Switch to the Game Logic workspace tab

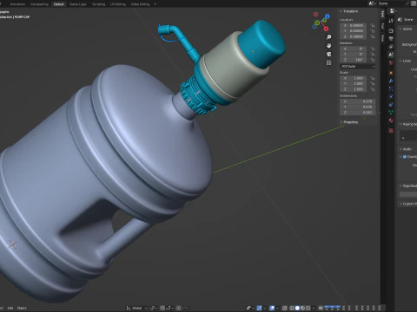click(x=78, y=4)
